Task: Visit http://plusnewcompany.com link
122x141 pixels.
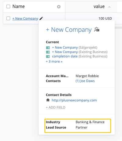Action: point(74,100)
